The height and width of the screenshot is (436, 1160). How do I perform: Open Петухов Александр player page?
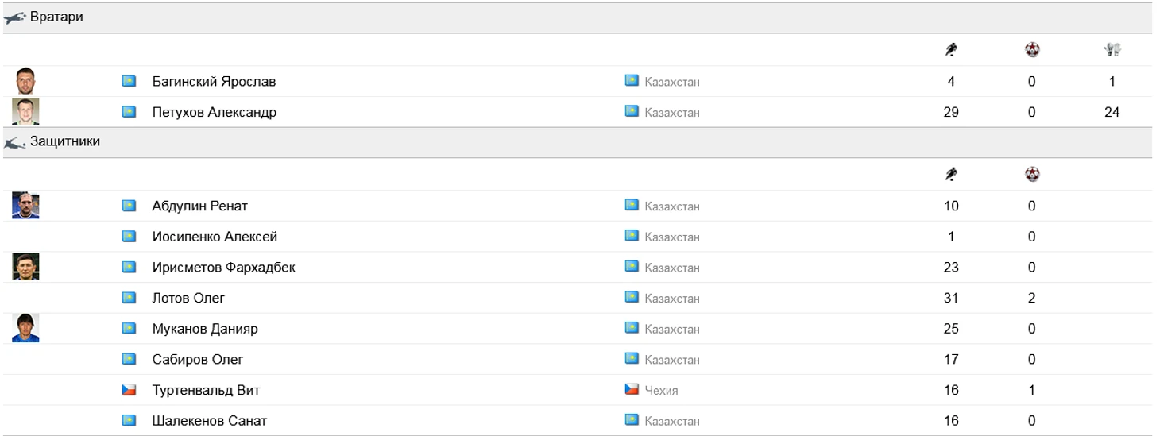pos(214,113)
